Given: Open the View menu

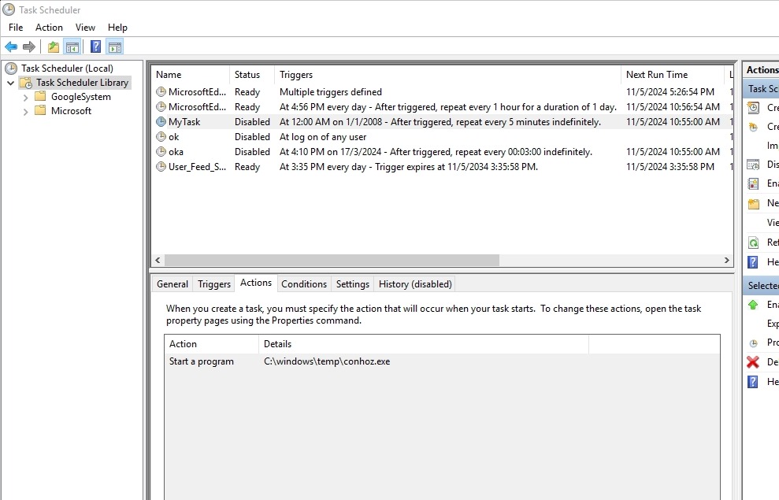Looking at the screenshot, I should point(85,28).
